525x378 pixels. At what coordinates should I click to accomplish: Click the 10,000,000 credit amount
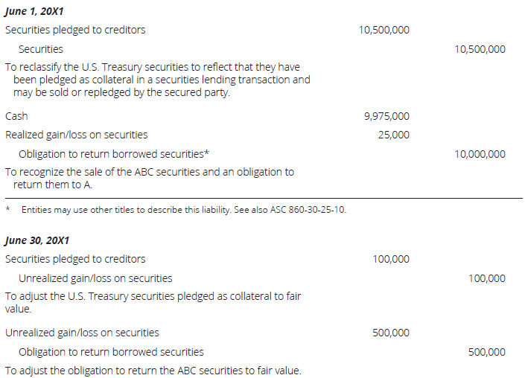tap(480, 154)
